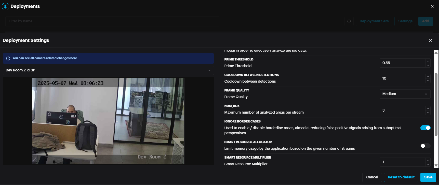Click Save button
439x185 pixels.
pos(428,177)
